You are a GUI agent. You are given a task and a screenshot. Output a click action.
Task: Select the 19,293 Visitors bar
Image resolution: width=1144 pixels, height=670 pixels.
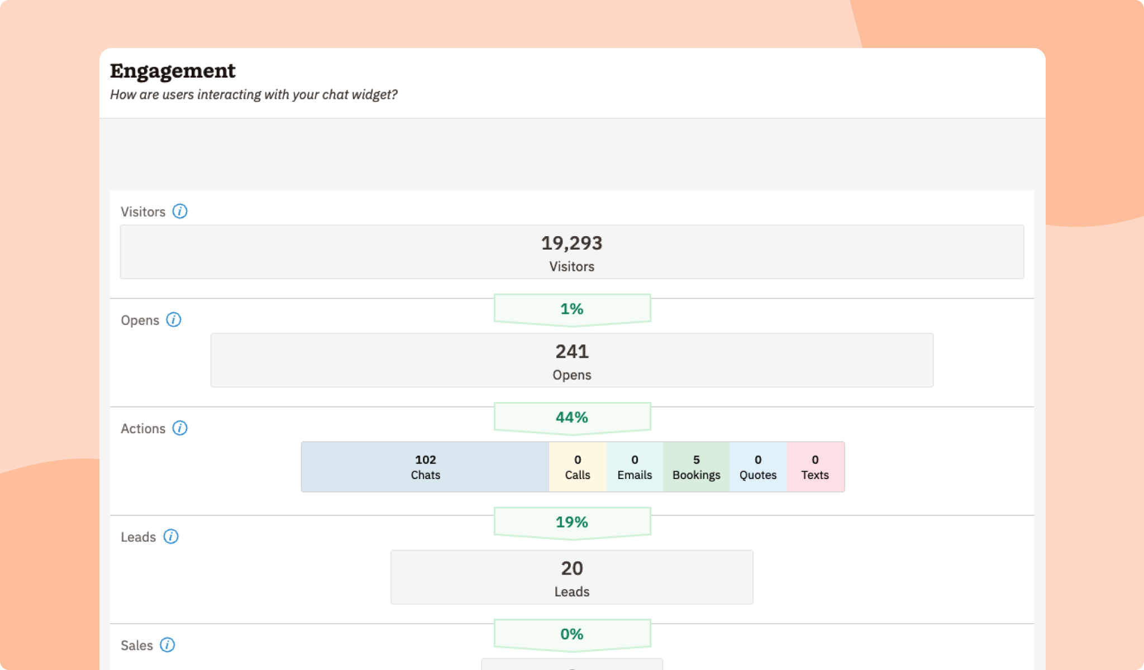point(571,252)
